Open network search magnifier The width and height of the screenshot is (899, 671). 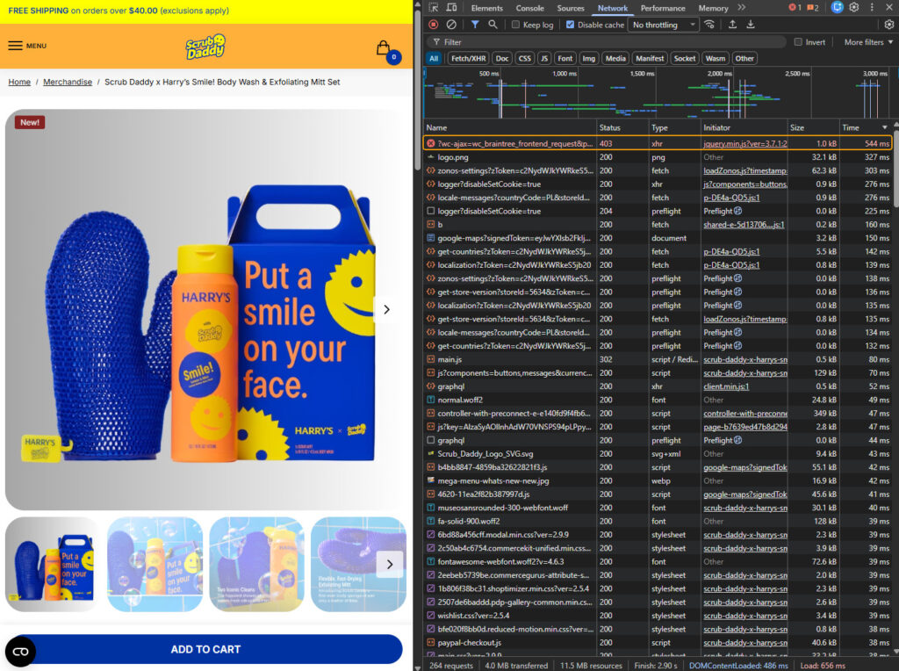coord(493,25)
